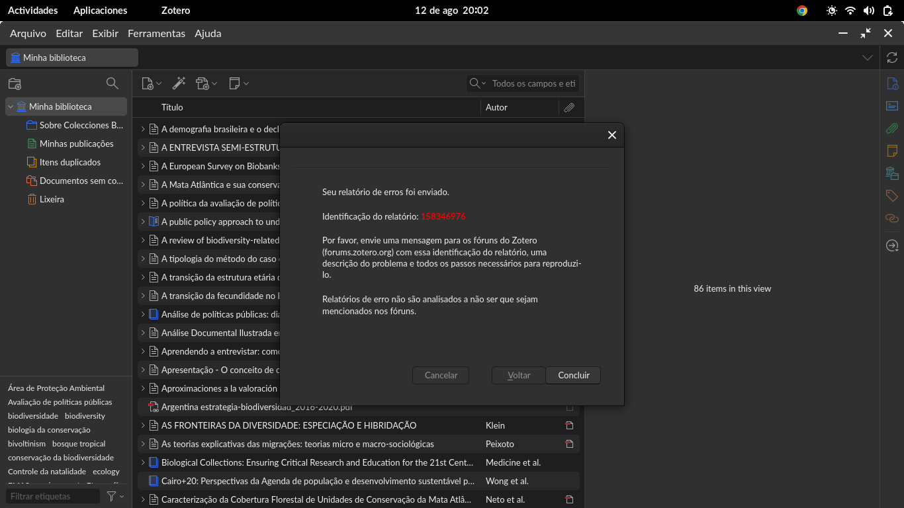
Task: Open the Notes pane icon
Action: tap(892, 151)
